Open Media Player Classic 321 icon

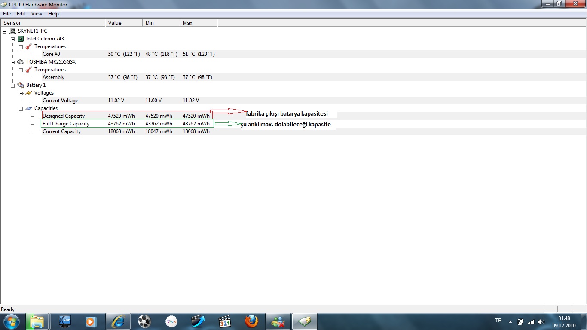[x=225, y=321]
